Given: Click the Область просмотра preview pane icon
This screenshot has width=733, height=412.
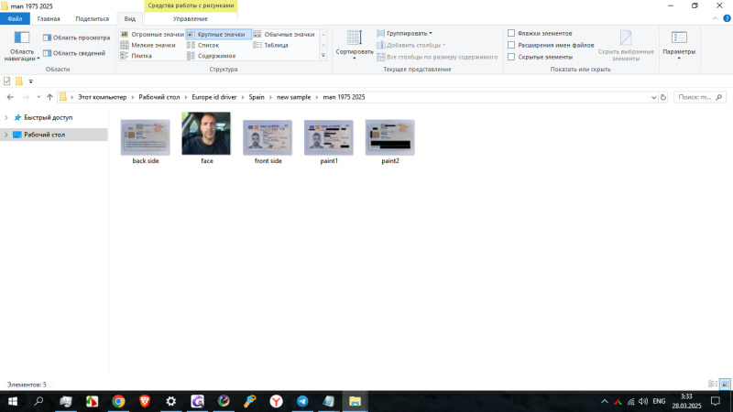Looking at the screenshot, I should click(47, 38).
